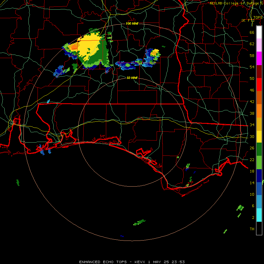Image resolution: width=264 pixels, height=264 pixels.
Task: Pick the navy blue legend color segment
Action: (259, 176)
